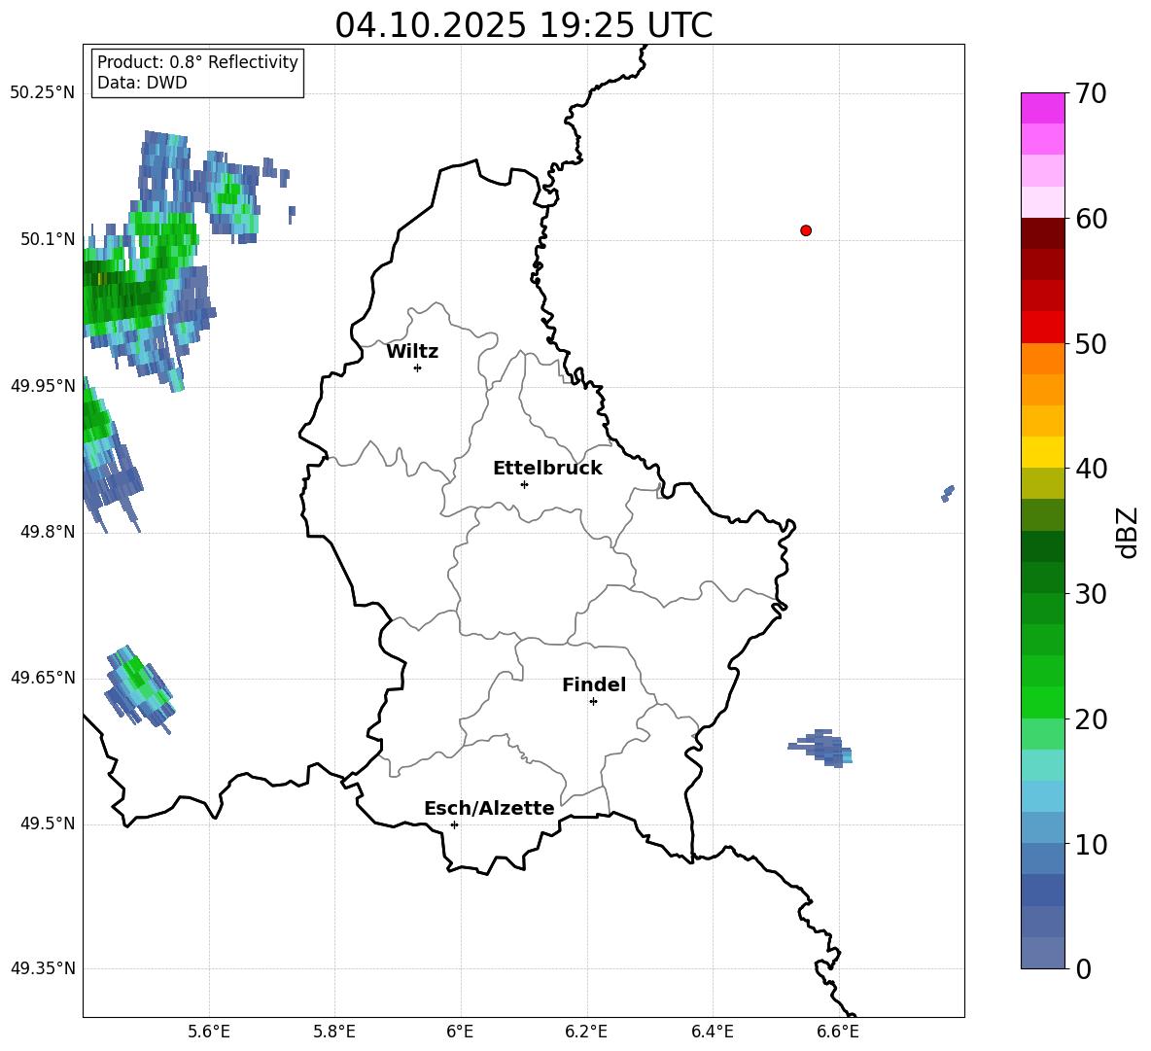Select the Ettelbruck city label
The width and height of the screenshot is (1151, 1051).
tap(547, 469)
